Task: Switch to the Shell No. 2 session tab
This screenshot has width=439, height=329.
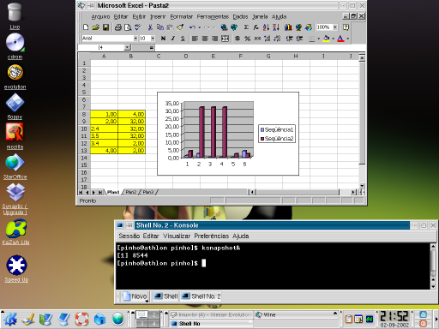Action: tap(201, 296)
